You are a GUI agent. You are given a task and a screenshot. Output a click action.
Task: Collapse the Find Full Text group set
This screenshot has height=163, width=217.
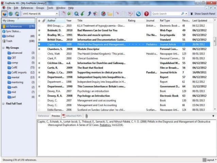coord(3,104)
